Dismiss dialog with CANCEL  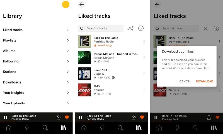(x=185, y=81)
